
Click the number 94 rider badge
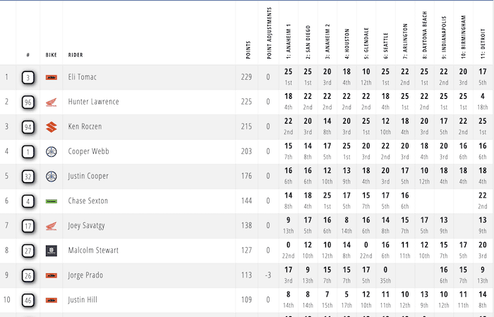pyautogui.click(x=28, y=126)
